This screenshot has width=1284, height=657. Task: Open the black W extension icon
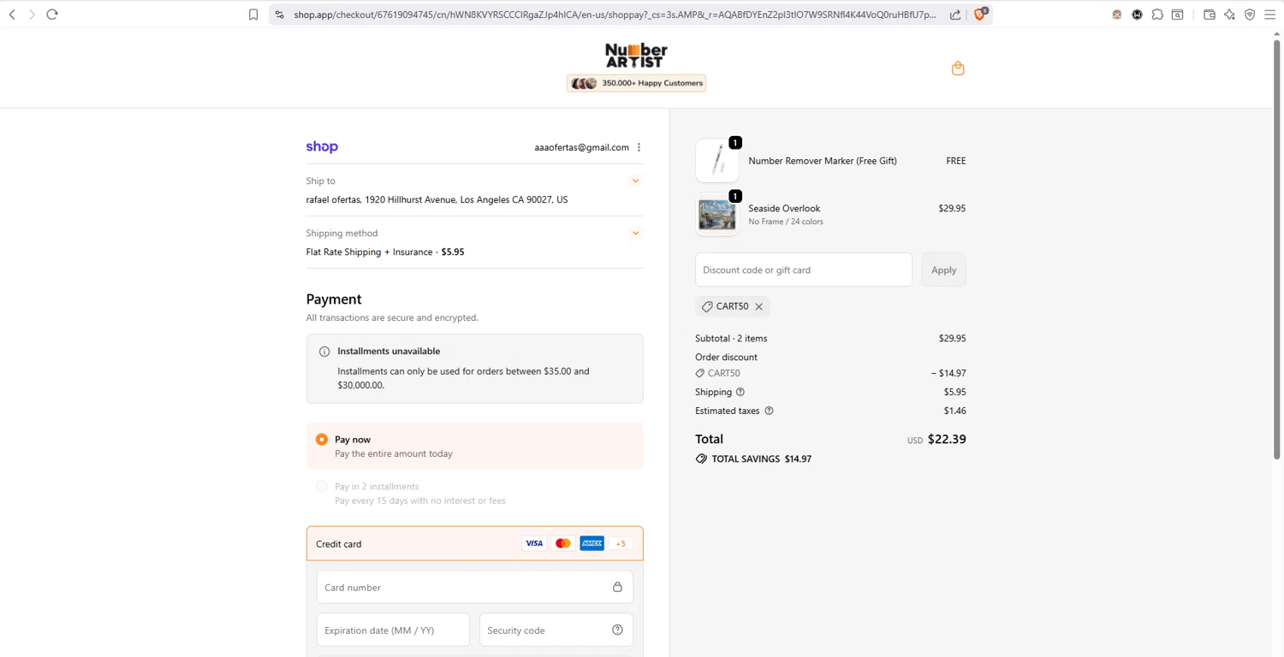[x=1137, y=15]
